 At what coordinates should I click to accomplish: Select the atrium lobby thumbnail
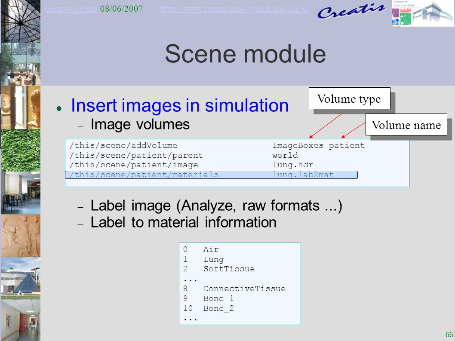pos(20,64)
